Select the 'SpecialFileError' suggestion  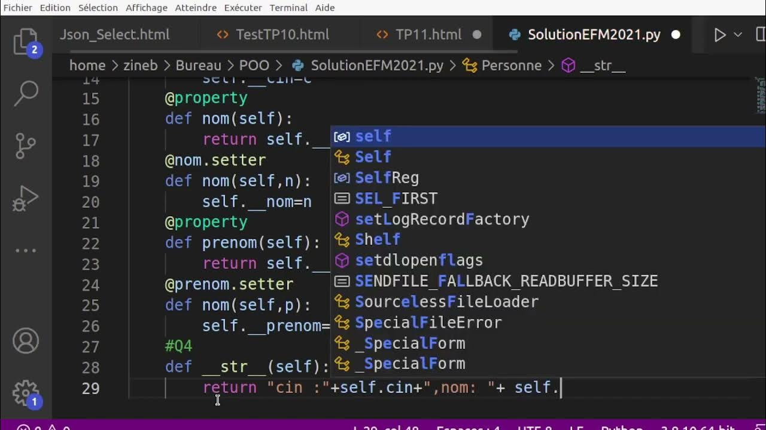click(549, 322)
